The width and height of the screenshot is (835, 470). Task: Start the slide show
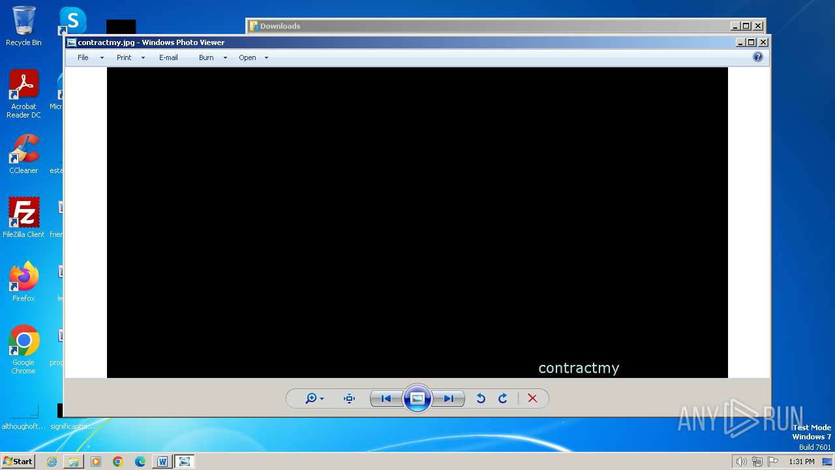(x=417, y=398)
